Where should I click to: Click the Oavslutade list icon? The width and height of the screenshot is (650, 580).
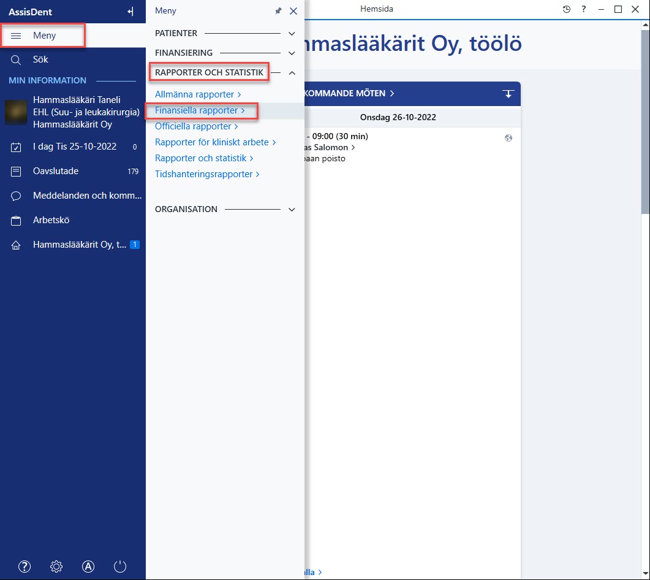[x=16, y=171]
